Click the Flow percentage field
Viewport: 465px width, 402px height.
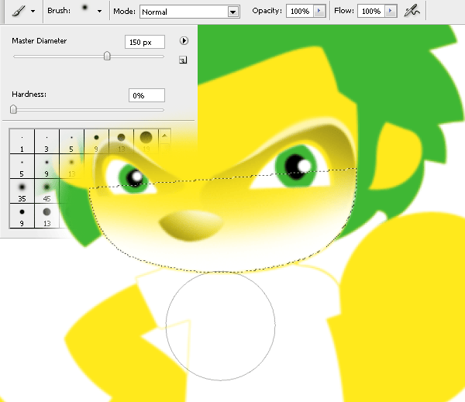coord(371,12)
